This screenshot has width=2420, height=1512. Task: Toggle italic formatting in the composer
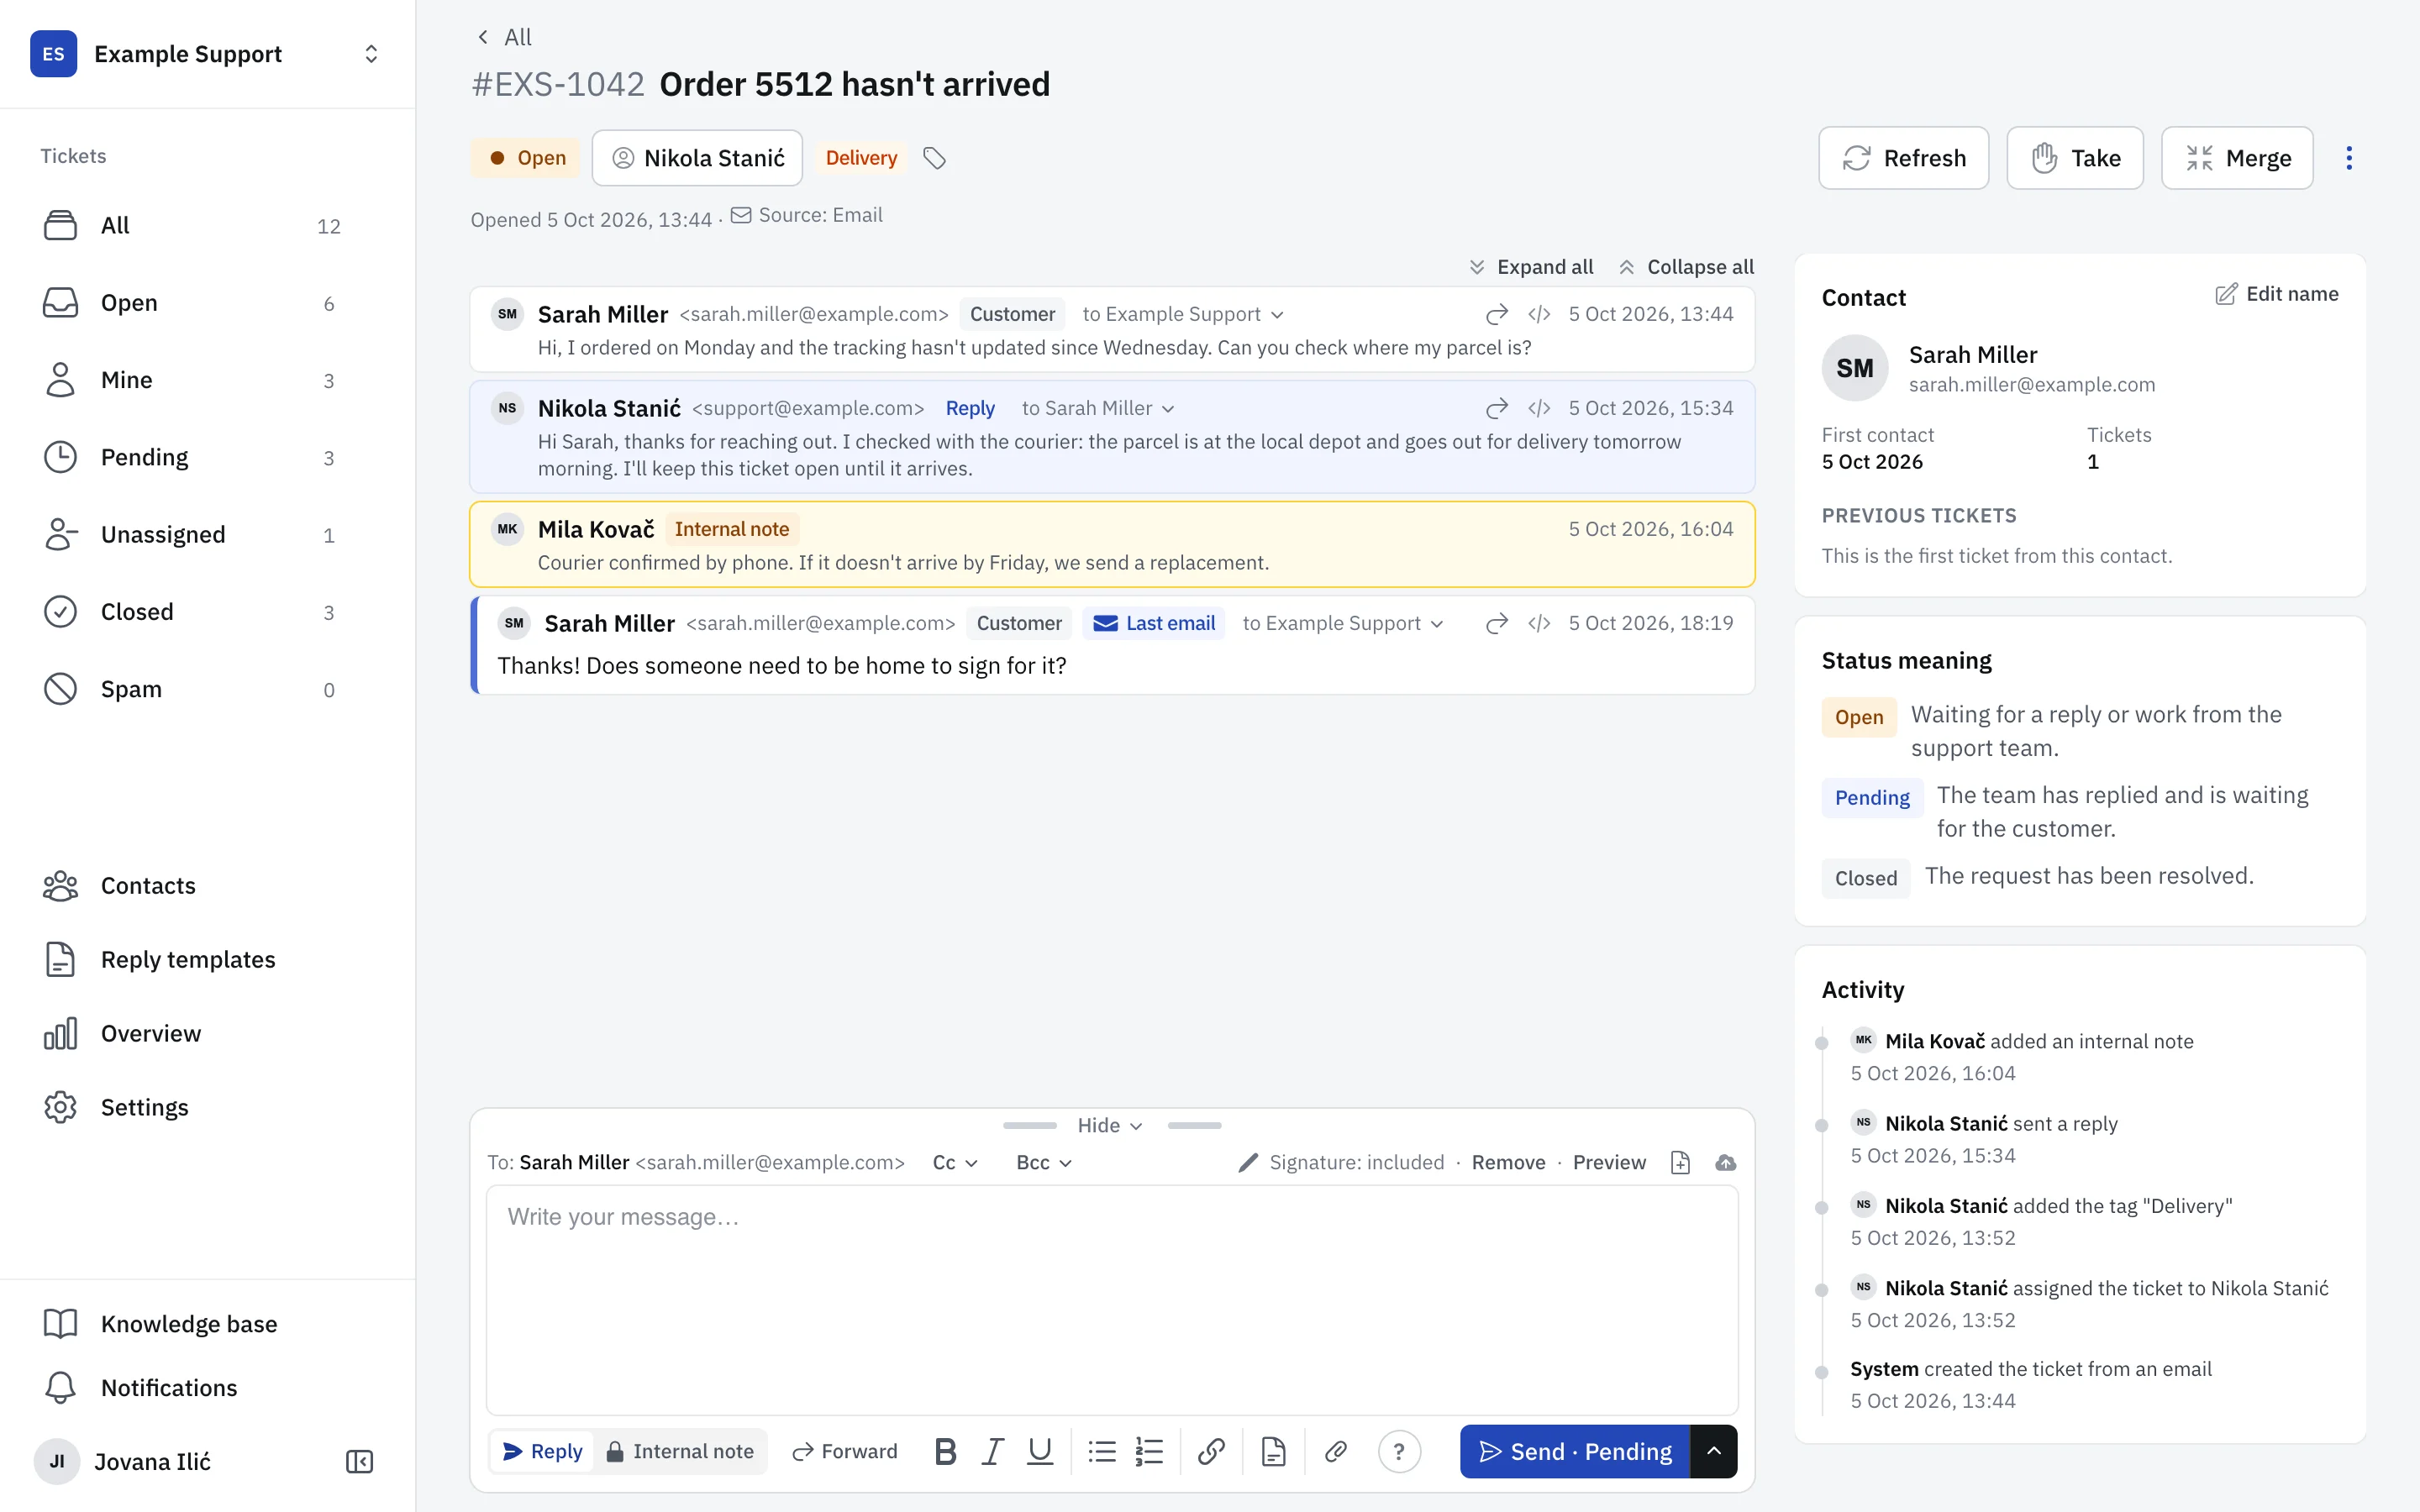click(992, 1451)
